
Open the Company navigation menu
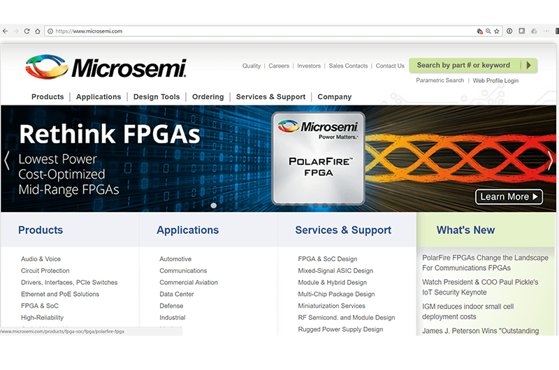click(x=335, y=97)
